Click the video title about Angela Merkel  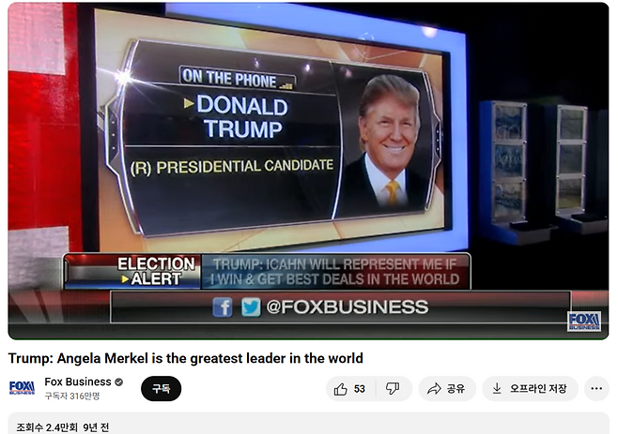pos(186,358)
